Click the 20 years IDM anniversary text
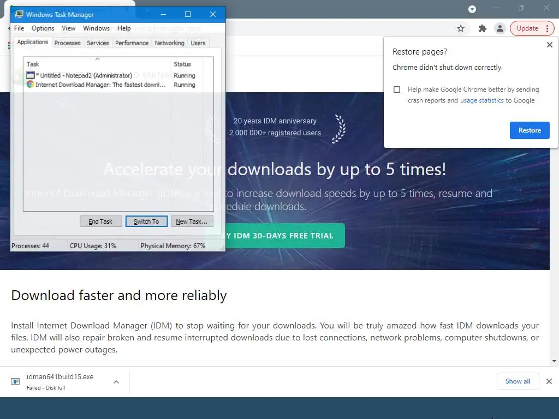The height and width of the screenshot is (419, 559). 275,121
